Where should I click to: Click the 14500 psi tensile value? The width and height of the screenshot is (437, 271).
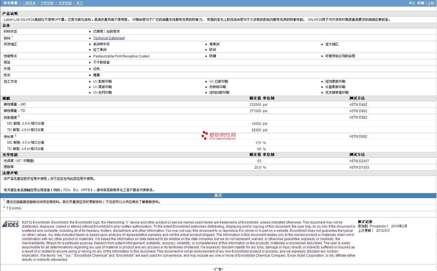259,124
